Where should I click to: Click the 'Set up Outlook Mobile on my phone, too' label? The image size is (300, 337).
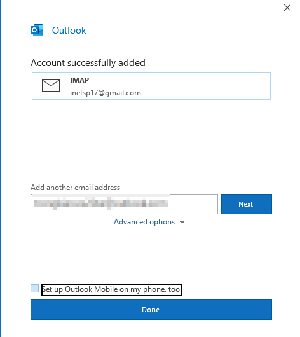click(111, 289)
